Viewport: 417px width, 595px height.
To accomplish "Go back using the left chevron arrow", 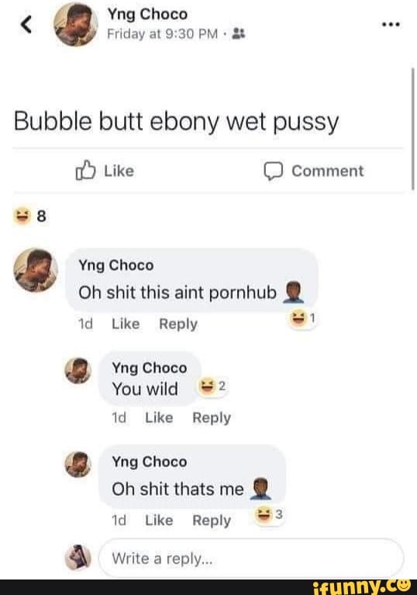I will [26, 25].
